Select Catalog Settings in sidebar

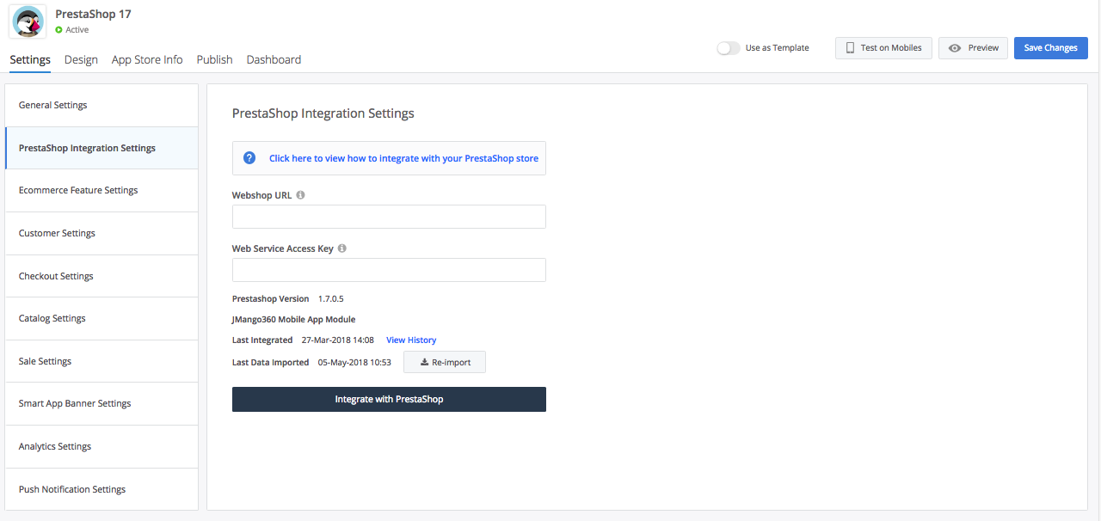(x=101, y=318)
